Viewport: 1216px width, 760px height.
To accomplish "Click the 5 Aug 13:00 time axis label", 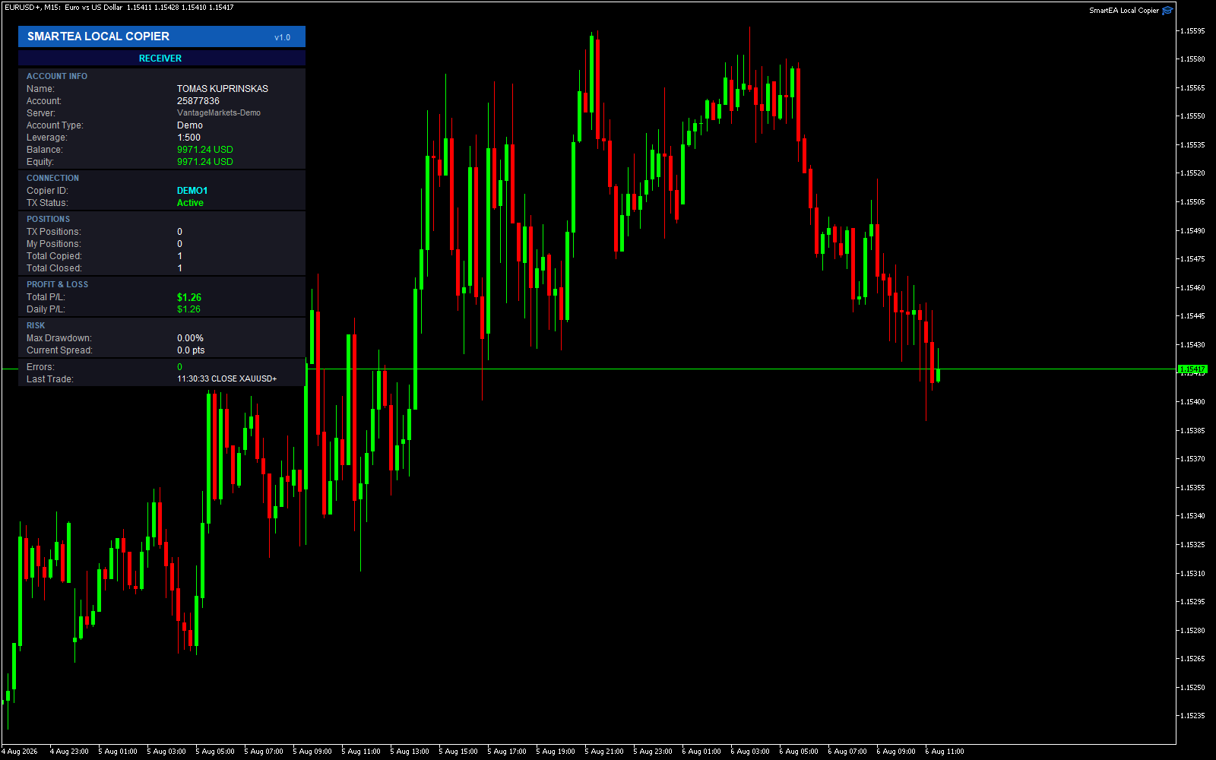I will (x=410, y=752).
